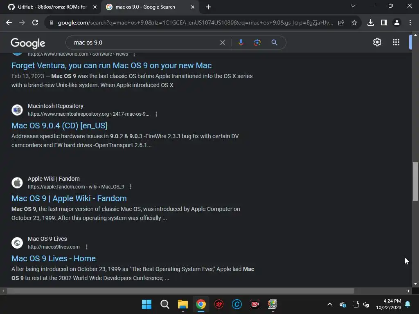Click the horizontal scrollbar right arrow

tap(409, 291)
